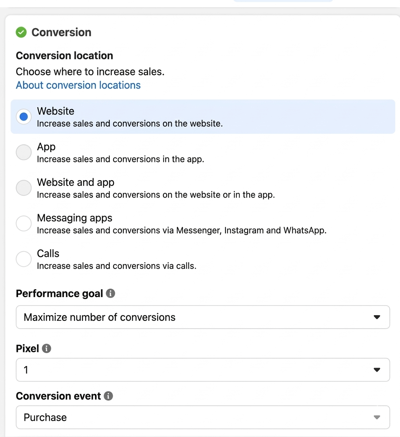Click the Choose where to increase sales text
Image resolution: width=400 pixels, height=437 pixels.
point(90,72)
